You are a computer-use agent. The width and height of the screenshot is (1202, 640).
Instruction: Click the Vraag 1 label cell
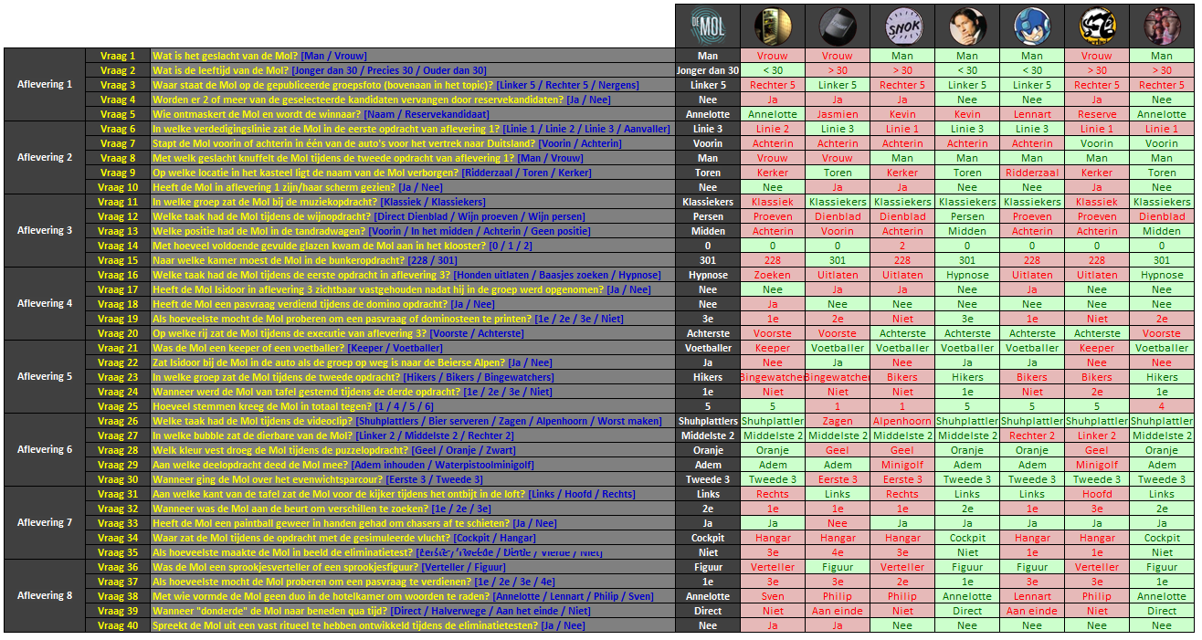pos(118,56)
